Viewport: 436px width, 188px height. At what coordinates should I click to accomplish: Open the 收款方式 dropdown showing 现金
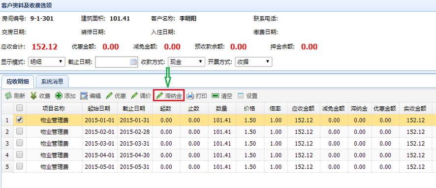(x=187, y=62)
